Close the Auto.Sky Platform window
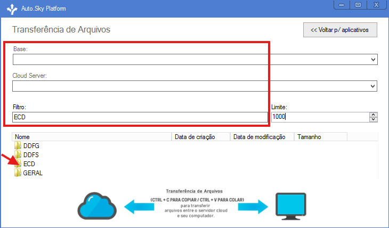Viewport: 389px width, 228px height. (376, 5)
